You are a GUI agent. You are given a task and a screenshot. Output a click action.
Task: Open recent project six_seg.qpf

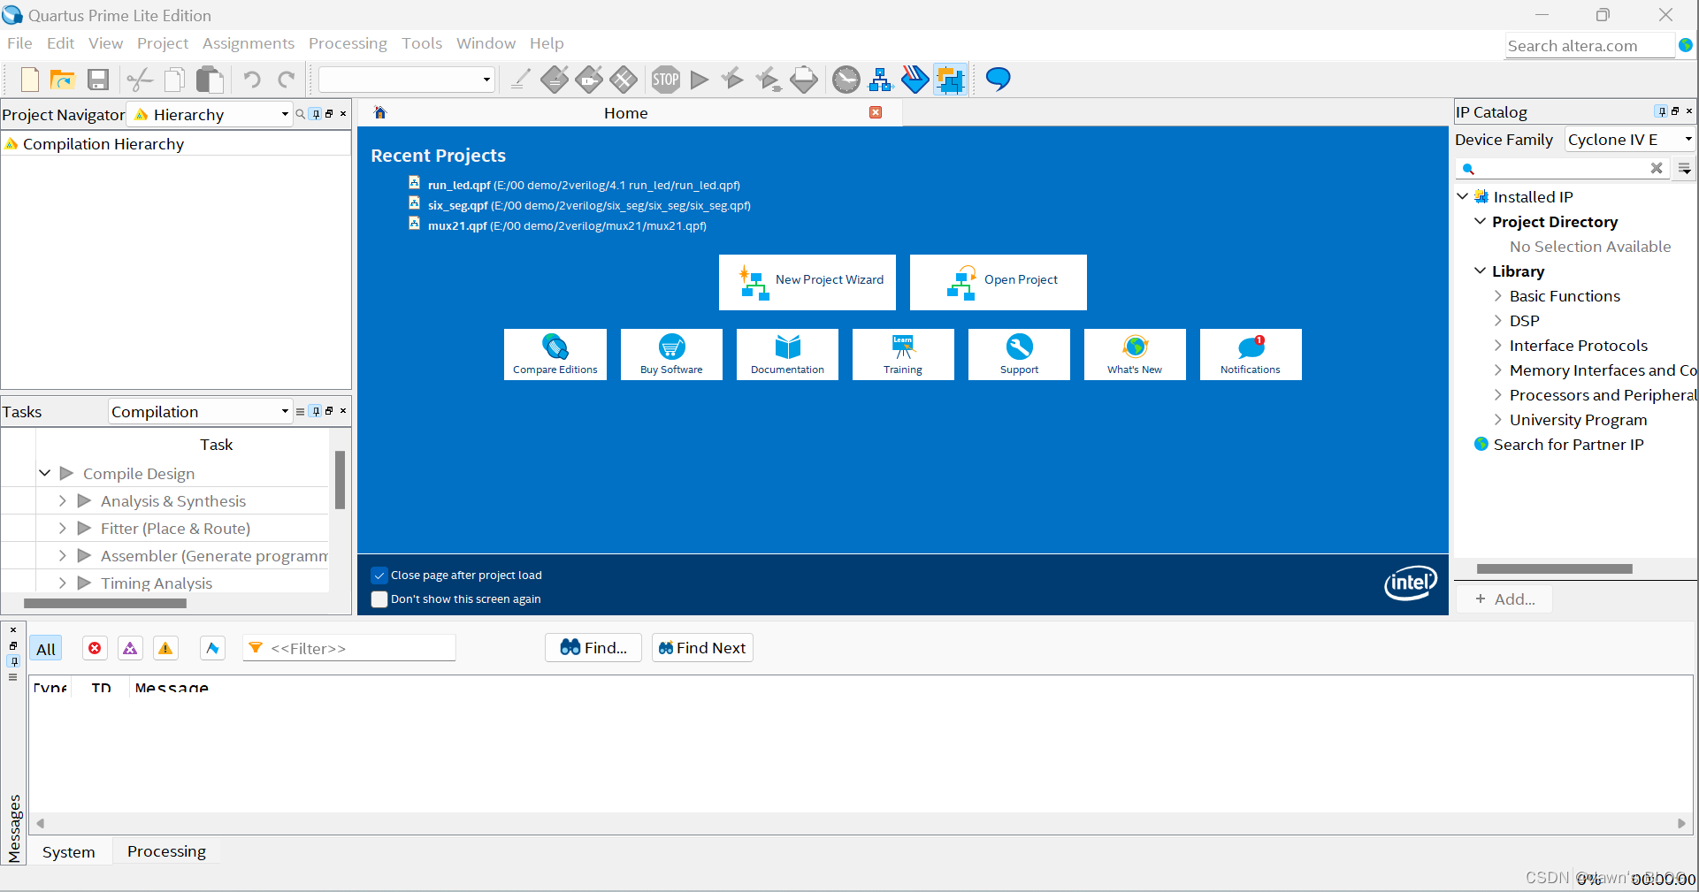click(x=589, y=205)
